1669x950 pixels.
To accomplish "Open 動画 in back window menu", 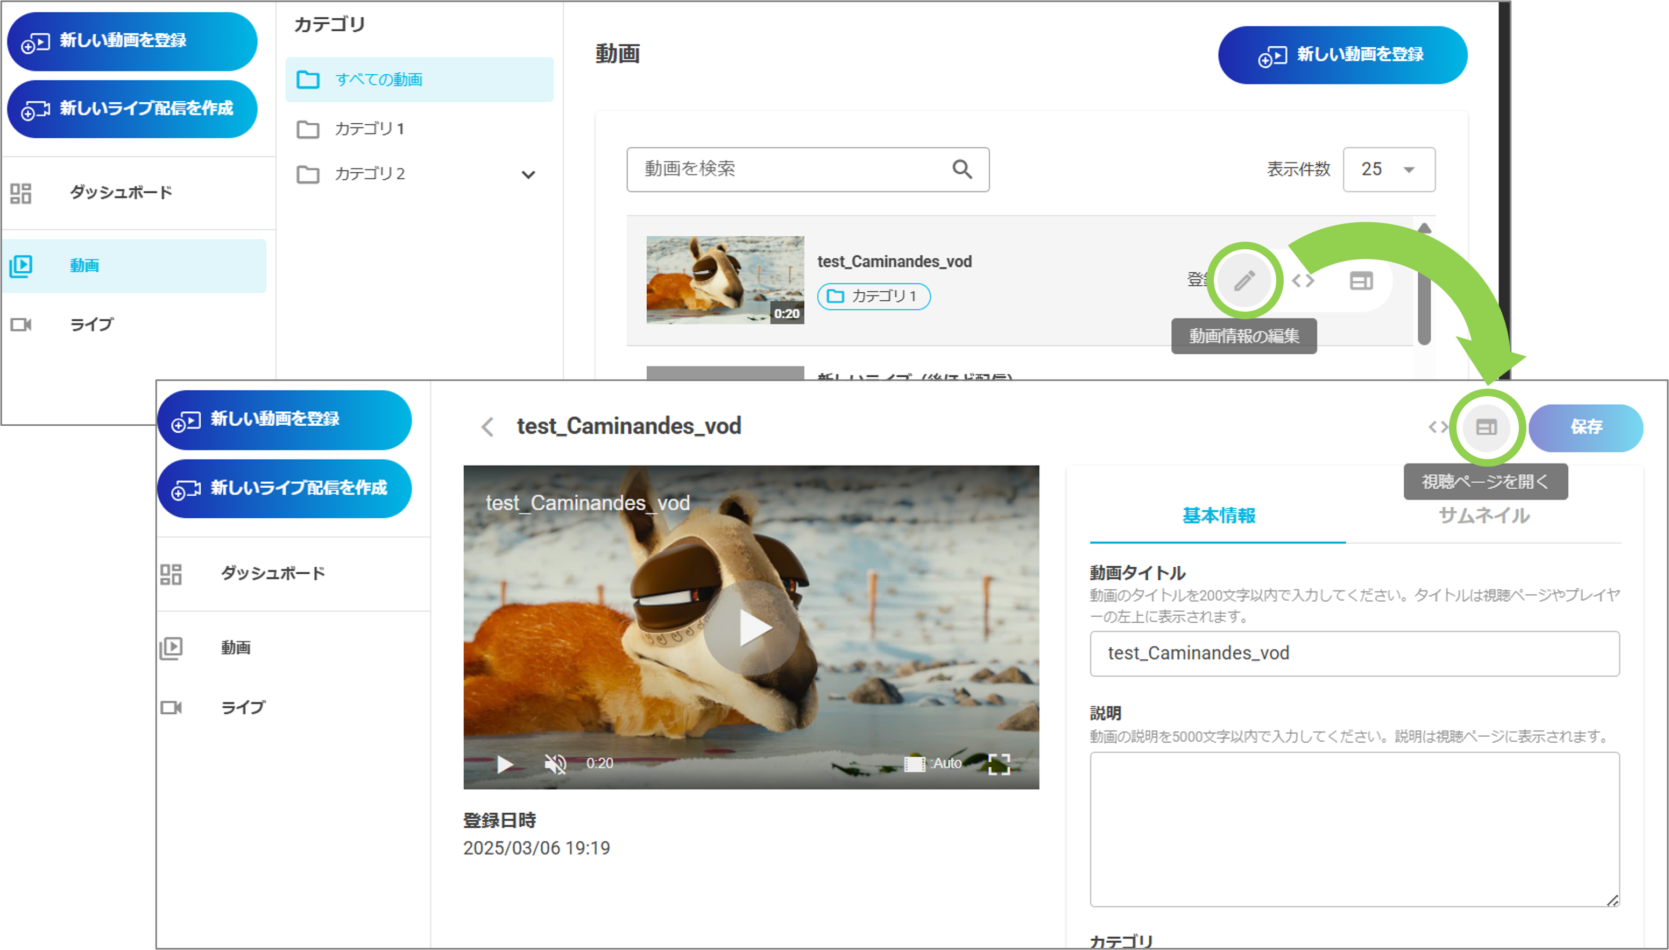I will (133, 265).
